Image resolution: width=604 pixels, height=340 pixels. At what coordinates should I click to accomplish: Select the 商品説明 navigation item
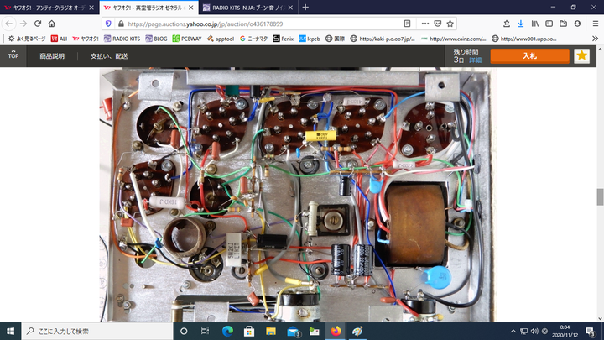(51, 56)
